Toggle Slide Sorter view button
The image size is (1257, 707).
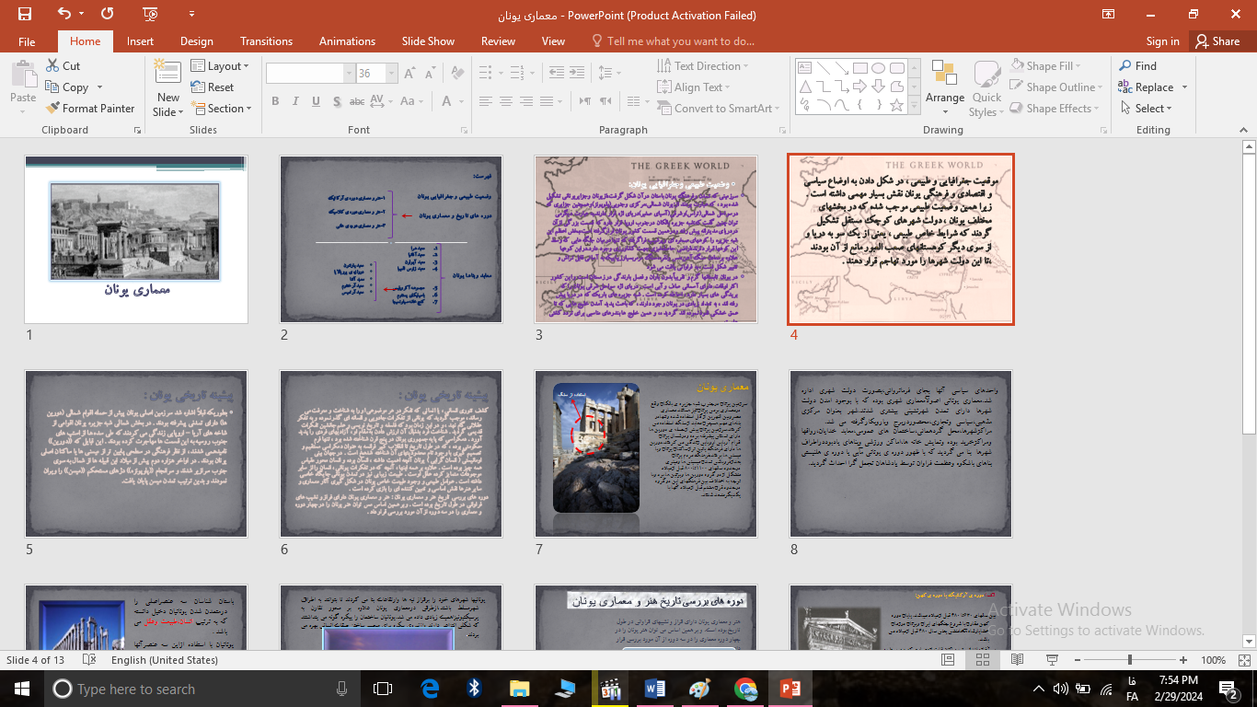point(982,660)
